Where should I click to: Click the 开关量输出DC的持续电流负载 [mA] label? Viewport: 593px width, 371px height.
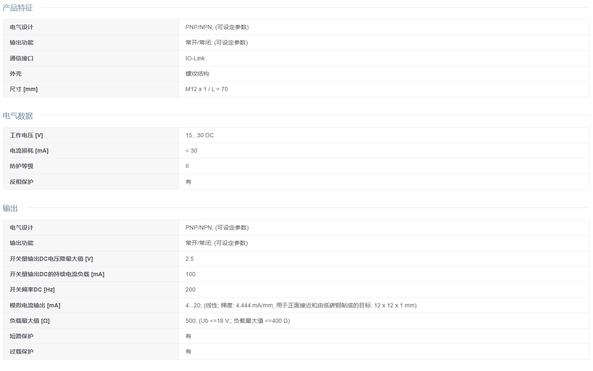pos(57,274)
